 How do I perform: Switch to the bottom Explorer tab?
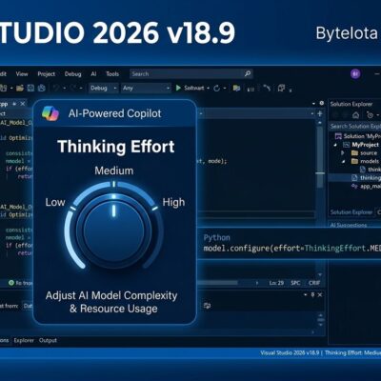click(24, 340)
